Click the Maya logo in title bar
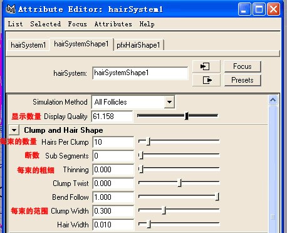Viewport: 287px width, 233px height. (x=11, y=9)
